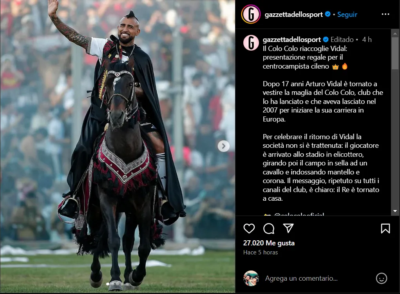Open your own profile avatar near comment box
This screenshot has height=294, width=400.
click(x=251, y=278)
